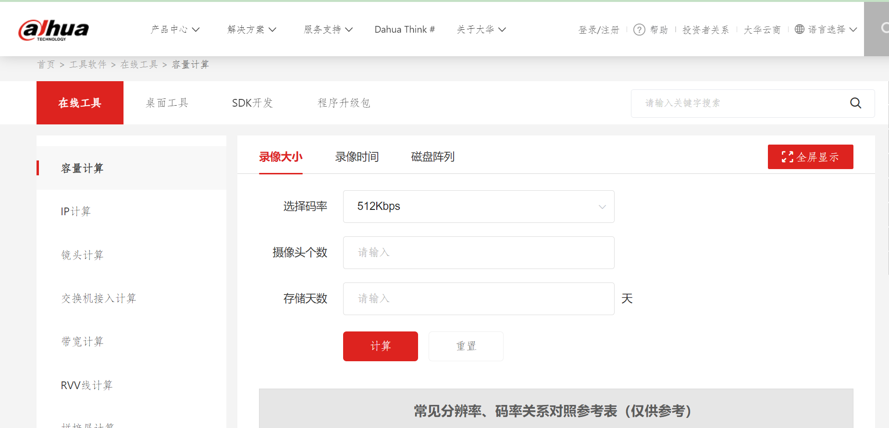Open the 选择码率 512Kbps dropdown
889x428 pixels.
[x=479, y=207]
